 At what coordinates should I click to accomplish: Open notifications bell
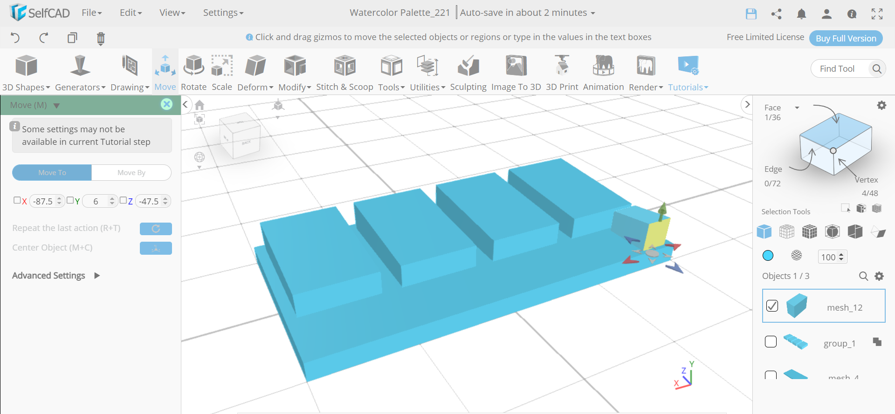click(x=802, y=14)
